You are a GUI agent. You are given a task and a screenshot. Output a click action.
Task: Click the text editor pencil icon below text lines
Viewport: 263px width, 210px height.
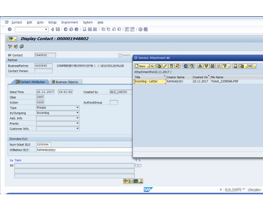pos(126,181)
